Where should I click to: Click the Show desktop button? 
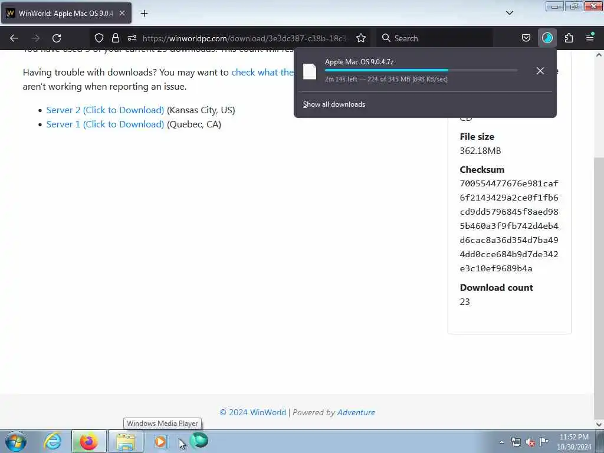(600, 441)
